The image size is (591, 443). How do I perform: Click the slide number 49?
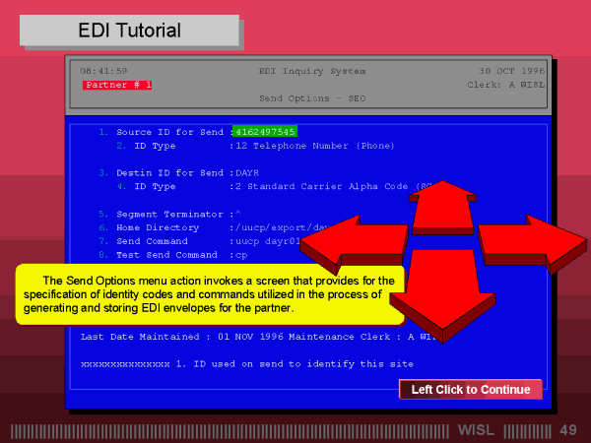tap(567, 431)
